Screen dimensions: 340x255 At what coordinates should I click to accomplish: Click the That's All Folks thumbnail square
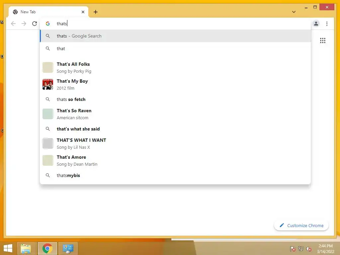(48, 67)
